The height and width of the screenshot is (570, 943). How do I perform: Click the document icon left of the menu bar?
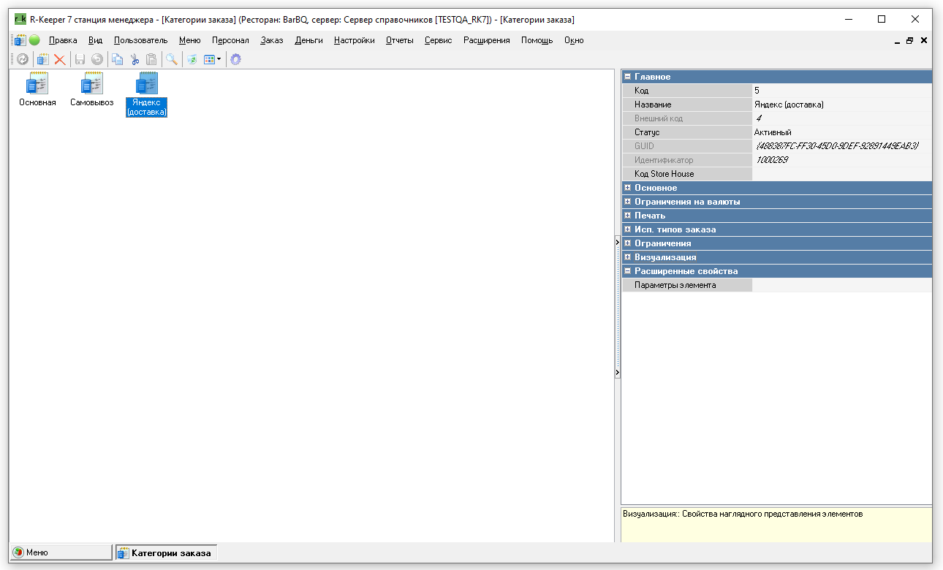pyautogui.click(x=20, y=40)
